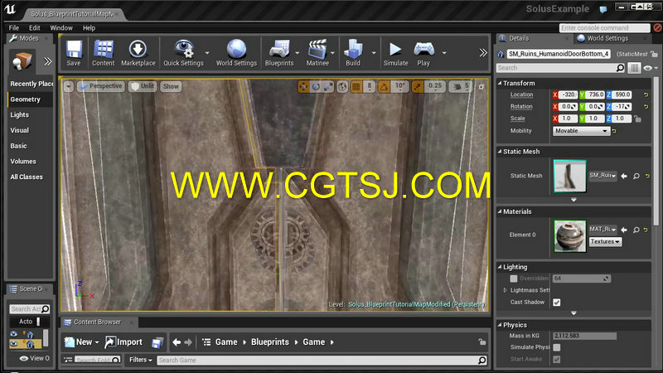Image resolution: width=663 pixels, height=373 pixels.
Task: Select the Place mode icon
Action: (x=22, y=61)
